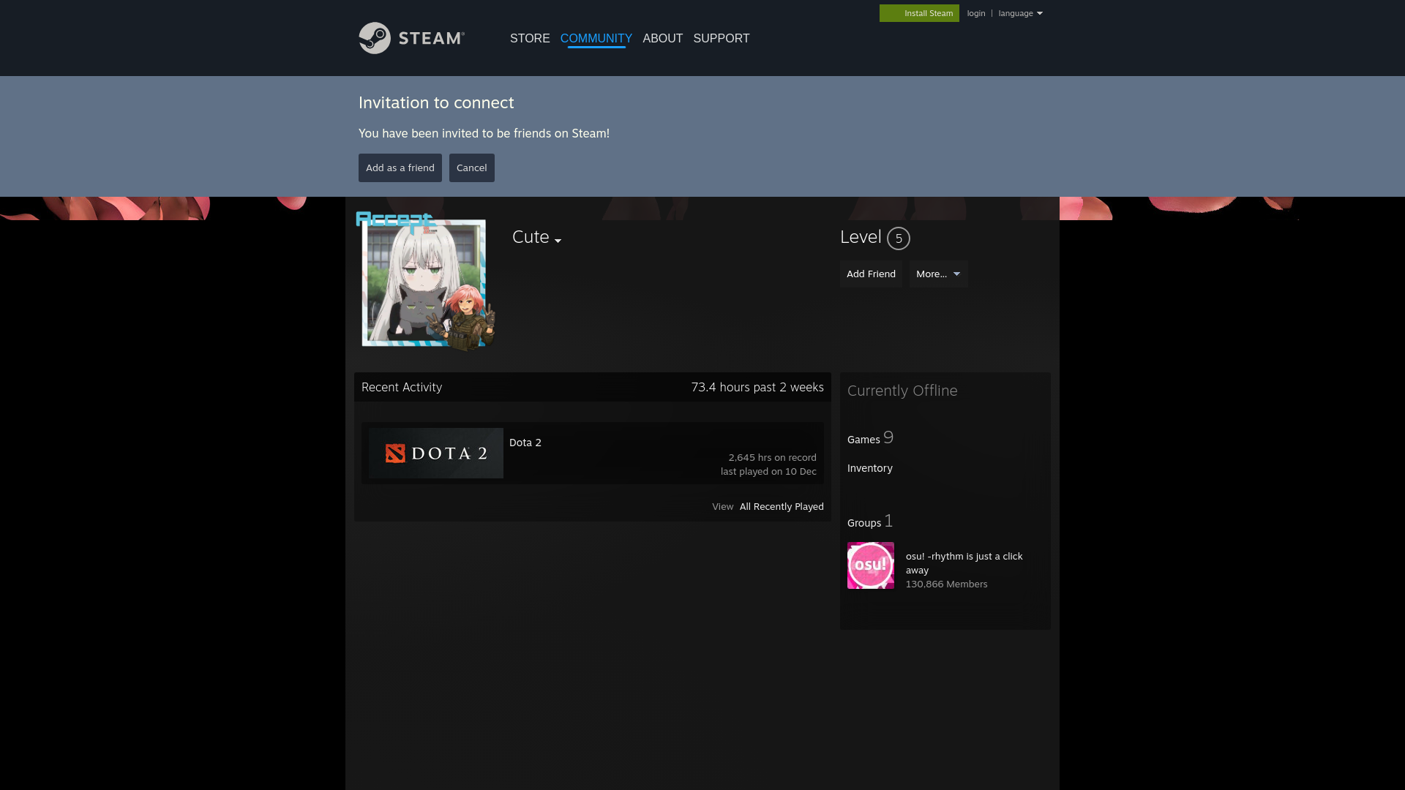Open the STORE menu
The image size is (1405, 790).
click(x=530, y=39)
